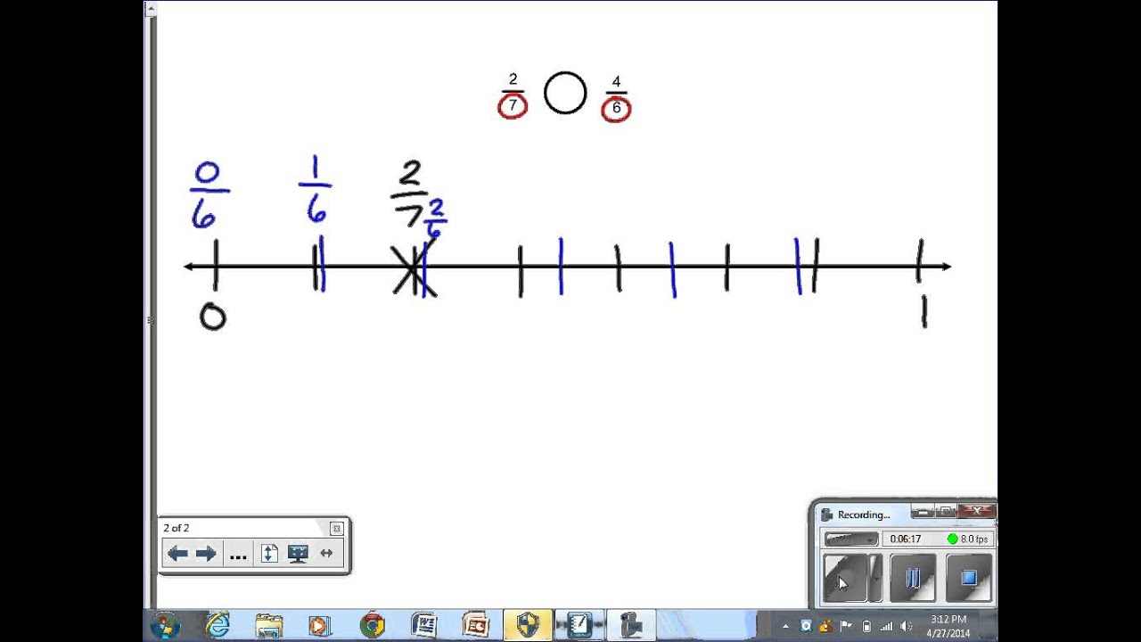Click the shield application on the taskbar
The height and width of the screenshot is (642, 1141).
(x=528, y=625)
